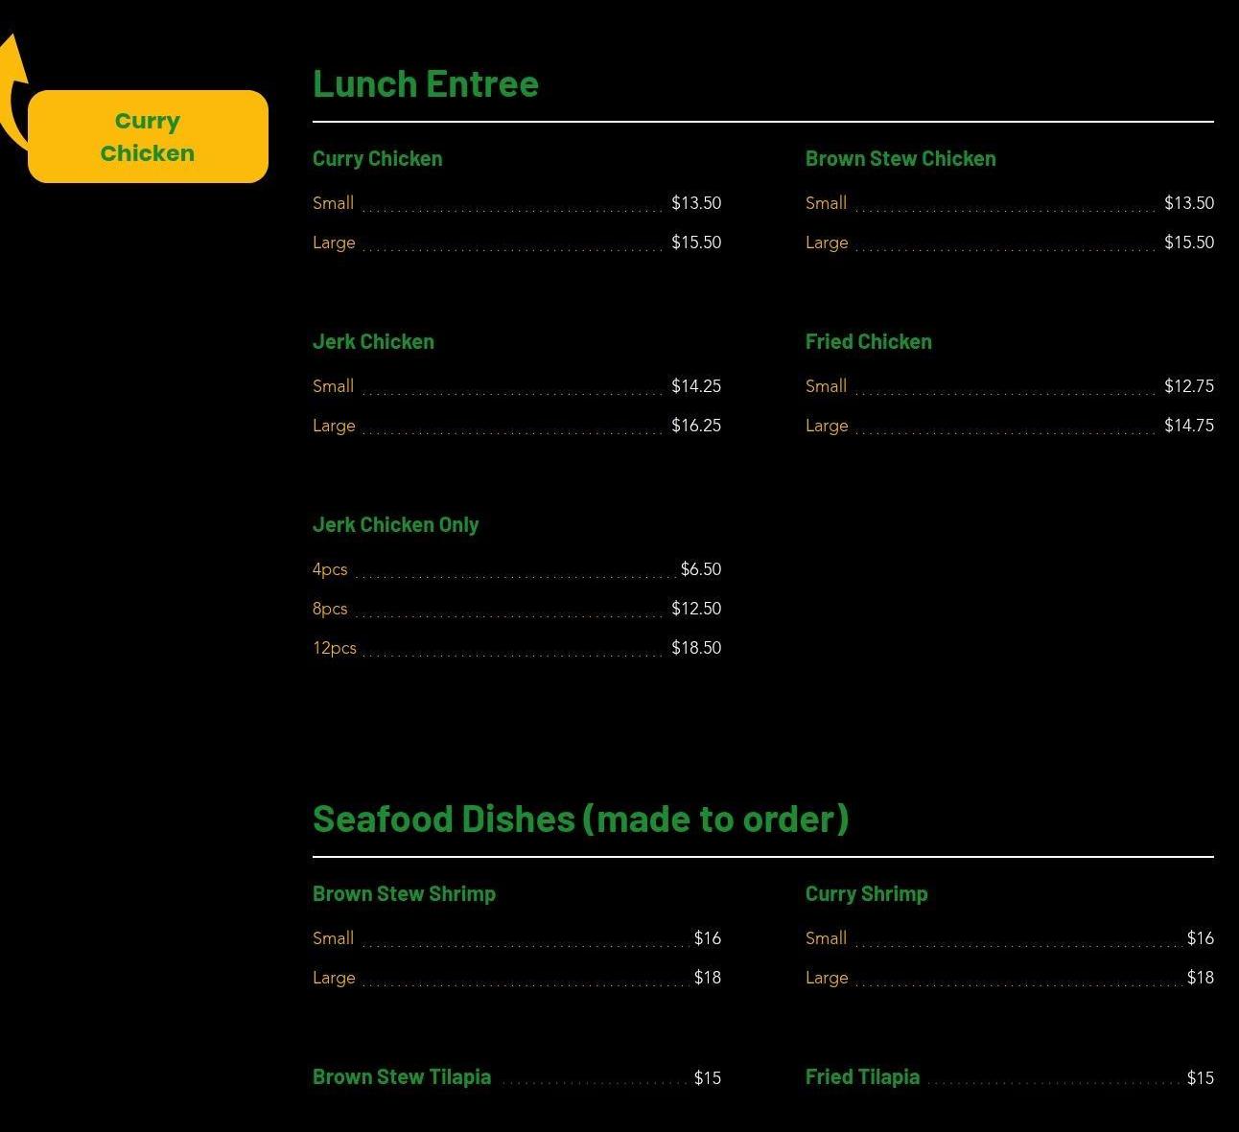Click the $6.50 price for 4pcs
Image resolution: width=1239 pixels, height=1132 pixels.
click(701, 569)
